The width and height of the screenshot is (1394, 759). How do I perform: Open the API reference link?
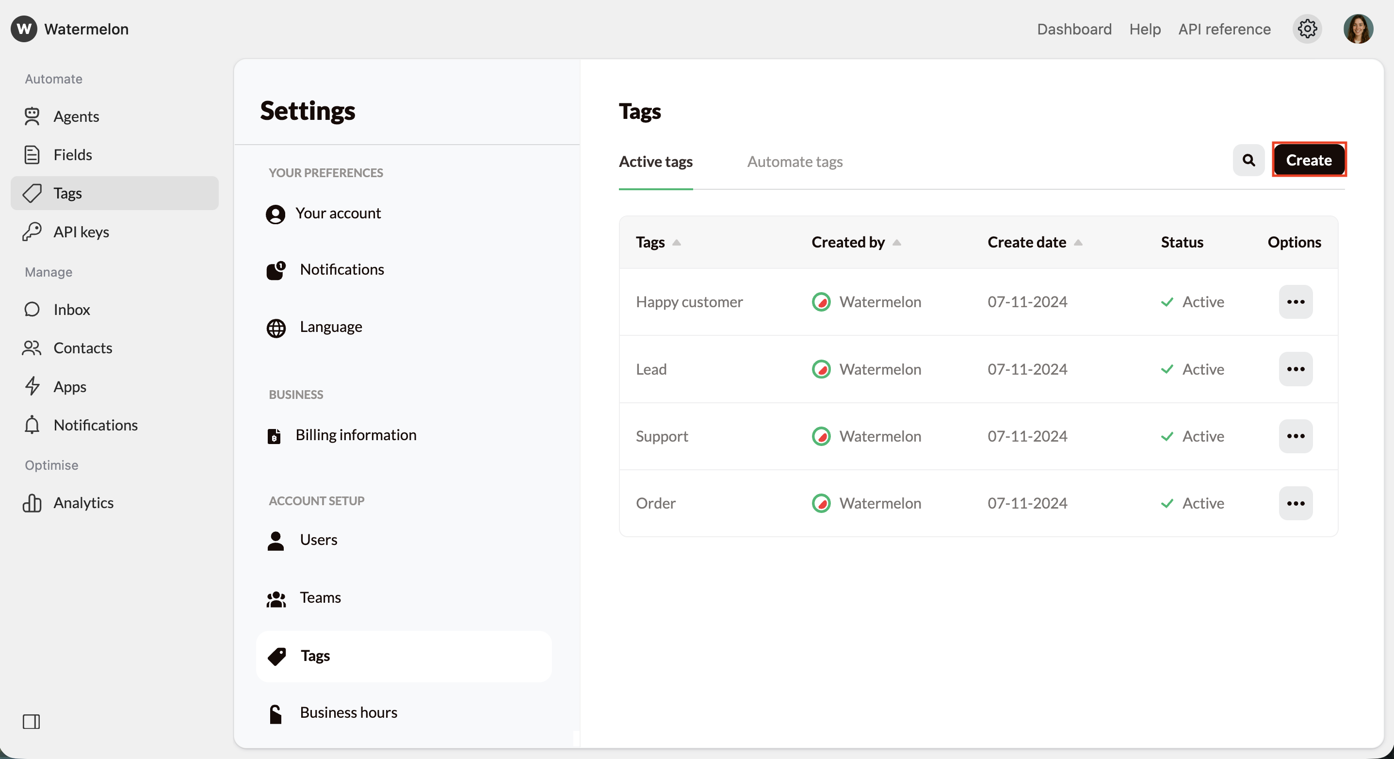coord(1224,29)
